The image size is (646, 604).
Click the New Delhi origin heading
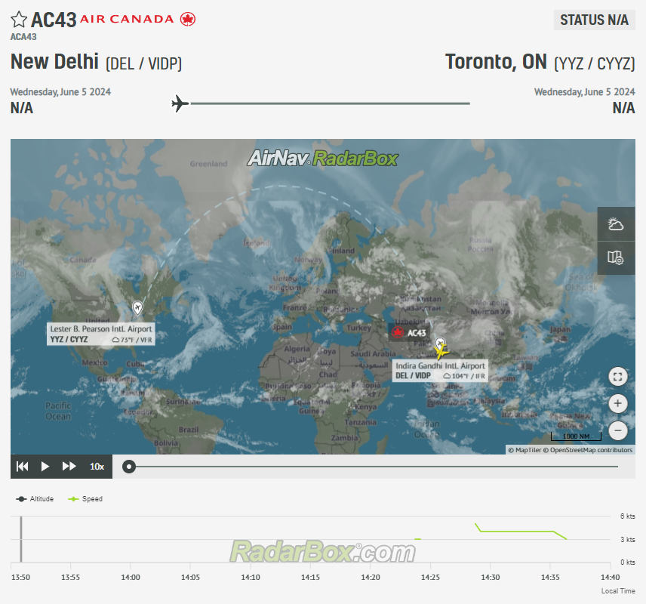click(96, 62)
